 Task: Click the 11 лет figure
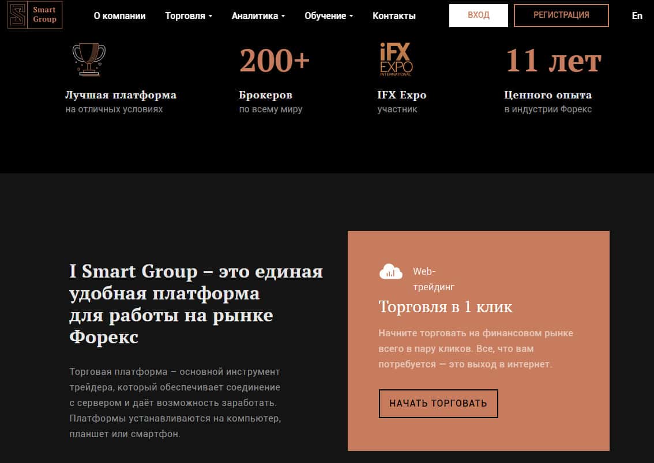click(x=554, y=61)
